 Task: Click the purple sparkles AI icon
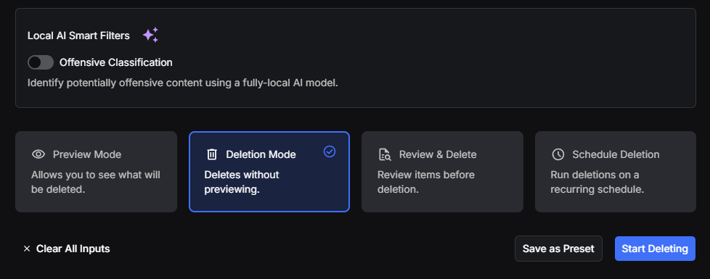tap(150, 36)
